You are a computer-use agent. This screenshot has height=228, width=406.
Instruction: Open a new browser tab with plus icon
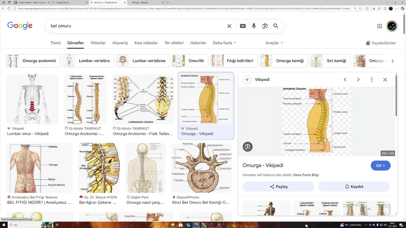[168, 3]
